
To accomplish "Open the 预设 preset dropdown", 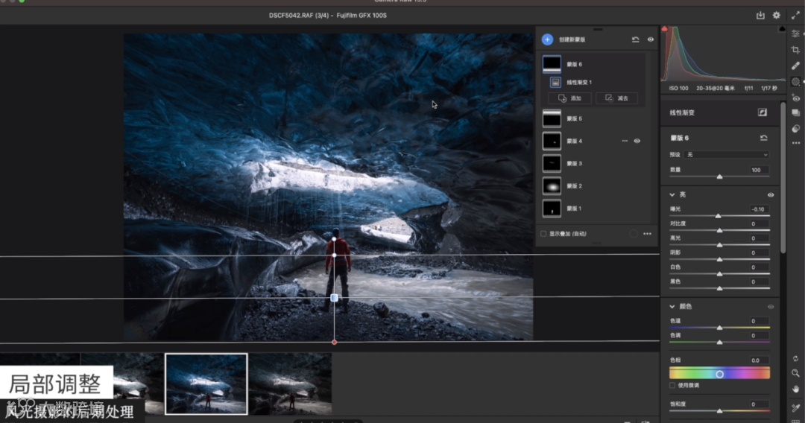I will [727, 154].
